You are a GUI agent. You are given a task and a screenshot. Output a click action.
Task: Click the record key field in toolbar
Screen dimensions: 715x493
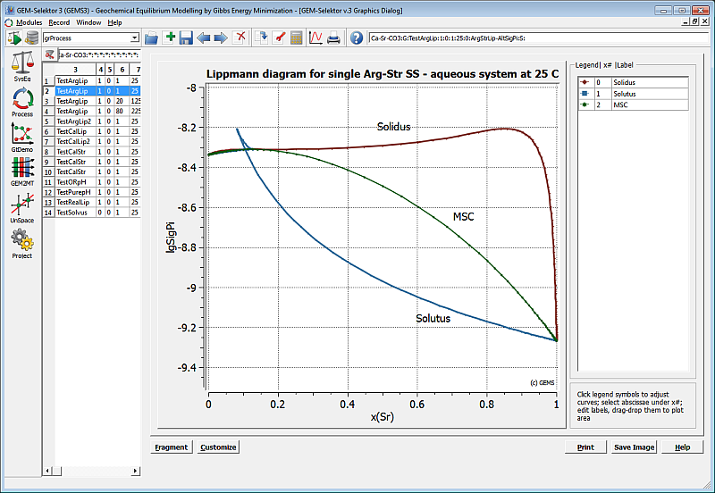point(539,38)
